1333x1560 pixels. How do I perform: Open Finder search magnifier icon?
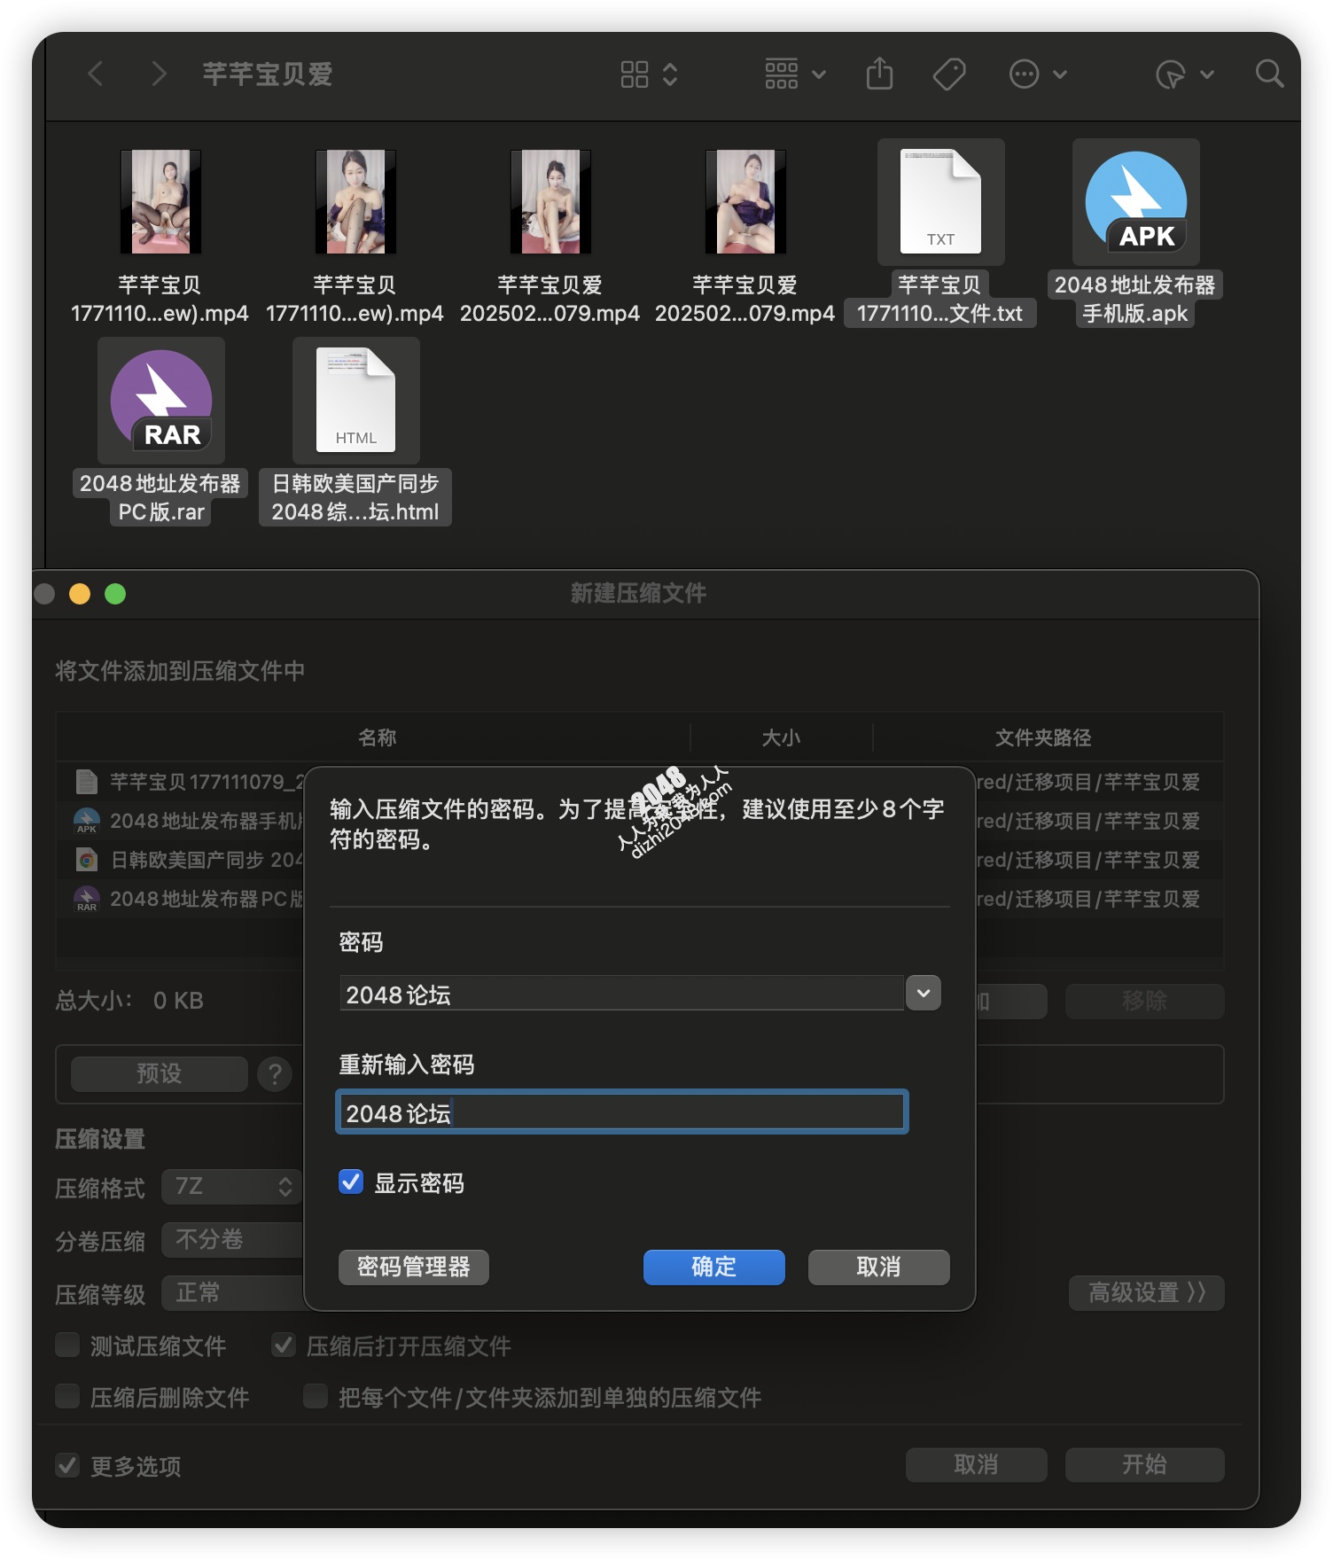pyautogui.click(x=1269, y=74)
